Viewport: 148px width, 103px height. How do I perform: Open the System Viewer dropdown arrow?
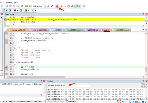coord(29,10)
